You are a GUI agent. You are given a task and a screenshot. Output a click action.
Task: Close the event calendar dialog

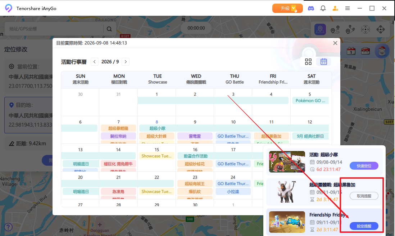tap(335, 43)
